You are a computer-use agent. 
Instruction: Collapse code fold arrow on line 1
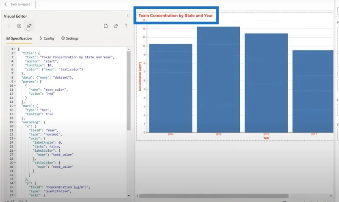tap(15, 49)
